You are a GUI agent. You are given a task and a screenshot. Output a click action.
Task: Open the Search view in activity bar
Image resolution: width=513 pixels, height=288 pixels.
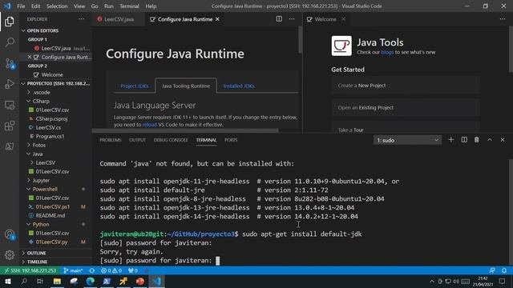click(x=10, y=42)
